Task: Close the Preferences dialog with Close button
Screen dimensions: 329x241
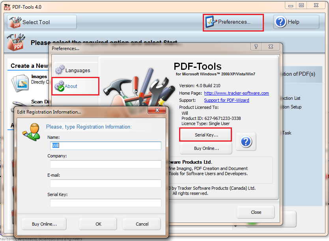Action: pos(256,212)
